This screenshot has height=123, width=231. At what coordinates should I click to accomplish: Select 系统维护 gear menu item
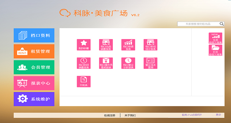pyautogui.click(x=34, y=99)
